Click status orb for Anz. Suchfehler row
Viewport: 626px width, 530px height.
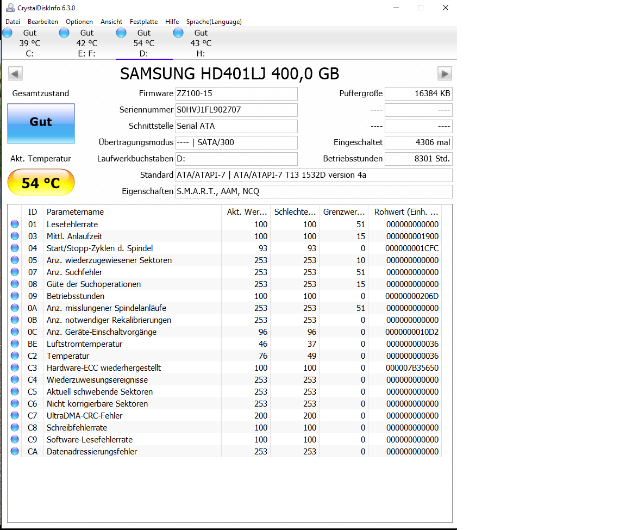click(15, 272)
